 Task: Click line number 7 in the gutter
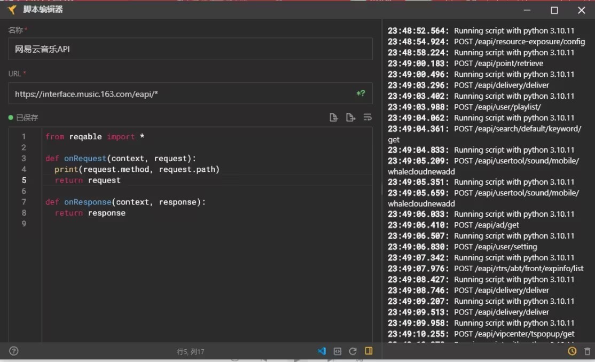(x=24, y=202)
